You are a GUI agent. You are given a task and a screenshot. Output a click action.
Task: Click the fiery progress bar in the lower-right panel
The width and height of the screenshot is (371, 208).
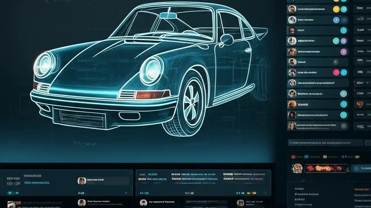coord(327,168)
